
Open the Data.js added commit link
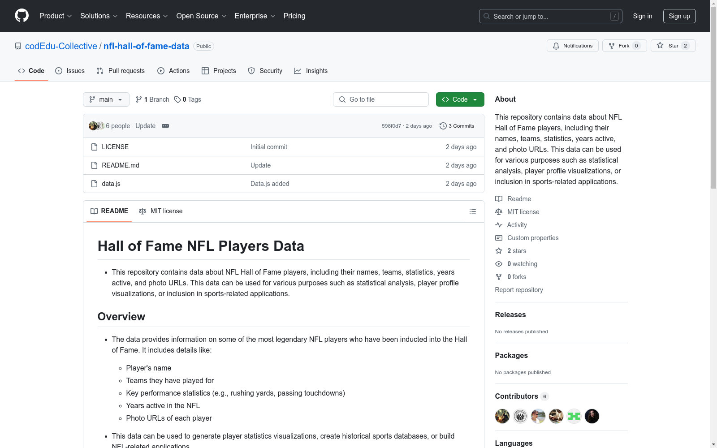270,184
